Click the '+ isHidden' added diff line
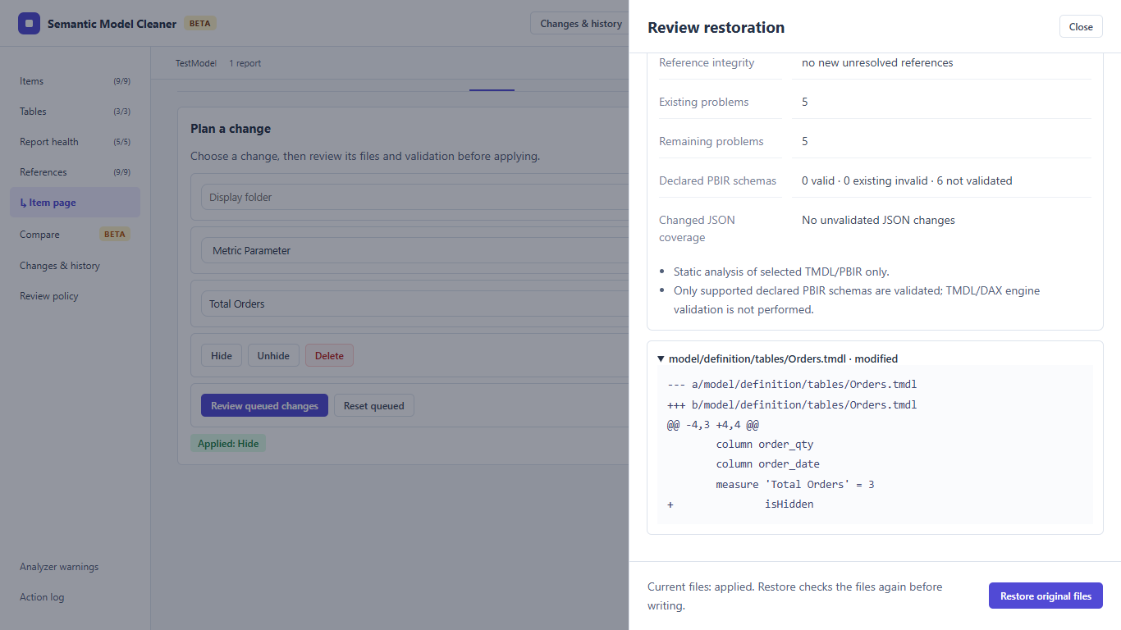 click(740, 504)
